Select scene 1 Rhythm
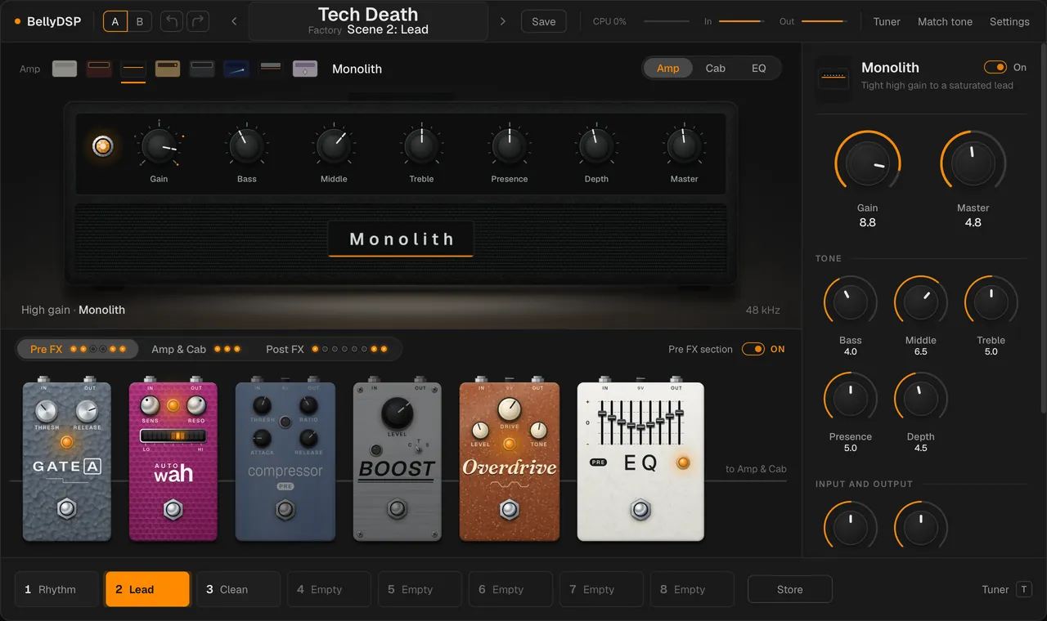Image resolution: width=1047 pixels, height=621 pixels. [x=56, y=589]
